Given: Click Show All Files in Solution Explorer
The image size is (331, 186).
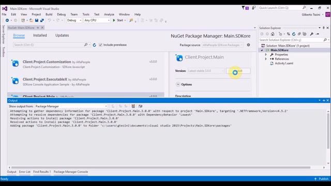Looking at the screenshot, I should [305, 34].
